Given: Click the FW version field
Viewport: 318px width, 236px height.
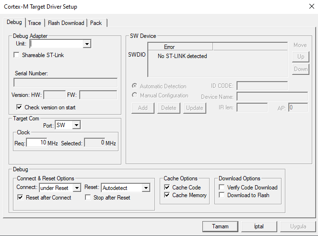Looking at the screenshot, I should [98, 95].
